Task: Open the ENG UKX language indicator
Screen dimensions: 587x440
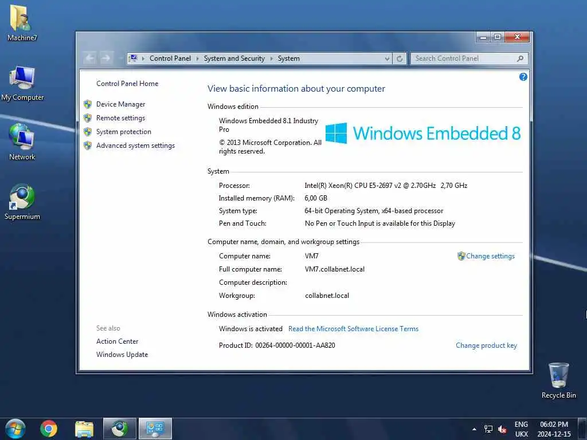Action: pos(521,429)
